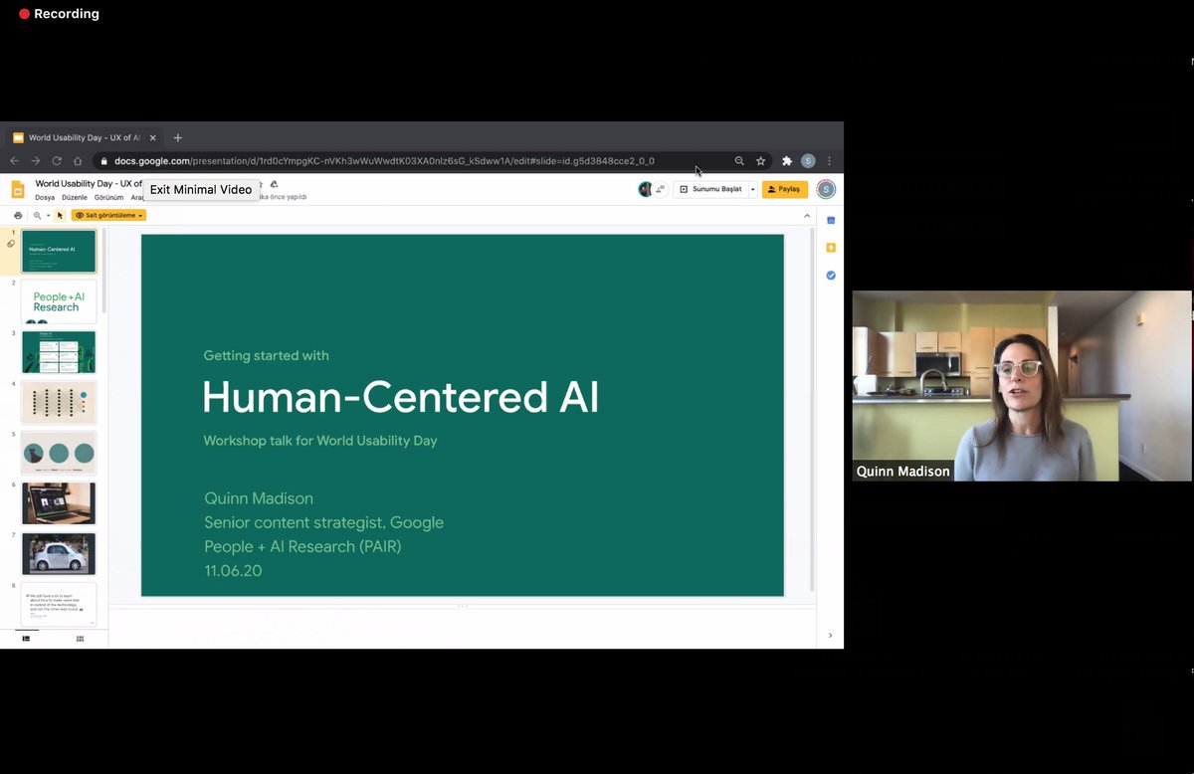Close the World Usability Day browser tab
1194x774 pixels.
click(152, 138)
